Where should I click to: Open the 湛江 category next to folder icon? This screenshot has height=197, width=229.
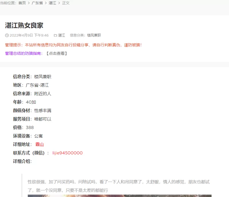(x=62, y=35)
